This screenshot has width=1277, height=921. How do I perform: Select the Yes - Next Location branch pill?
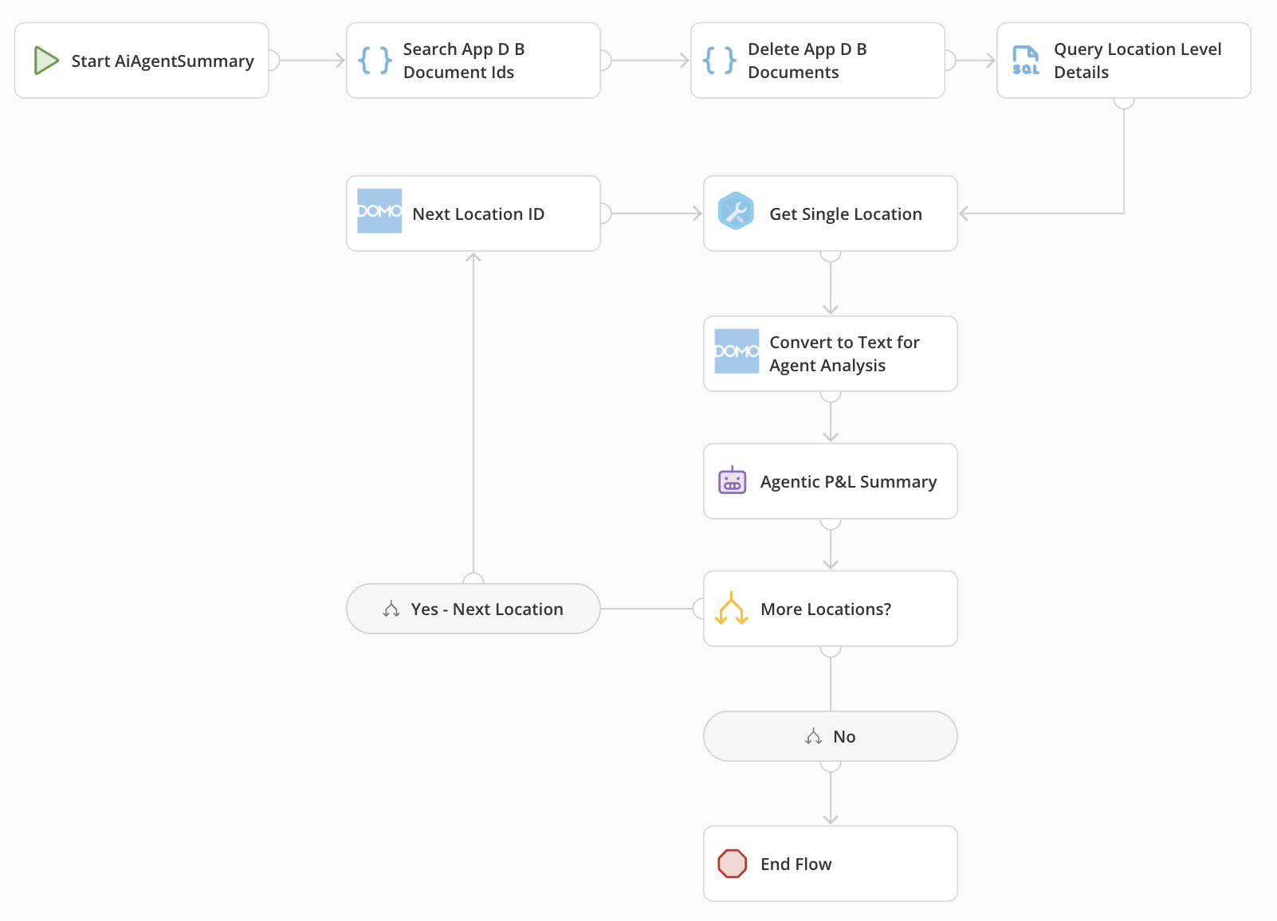click(x=473, y=608)
